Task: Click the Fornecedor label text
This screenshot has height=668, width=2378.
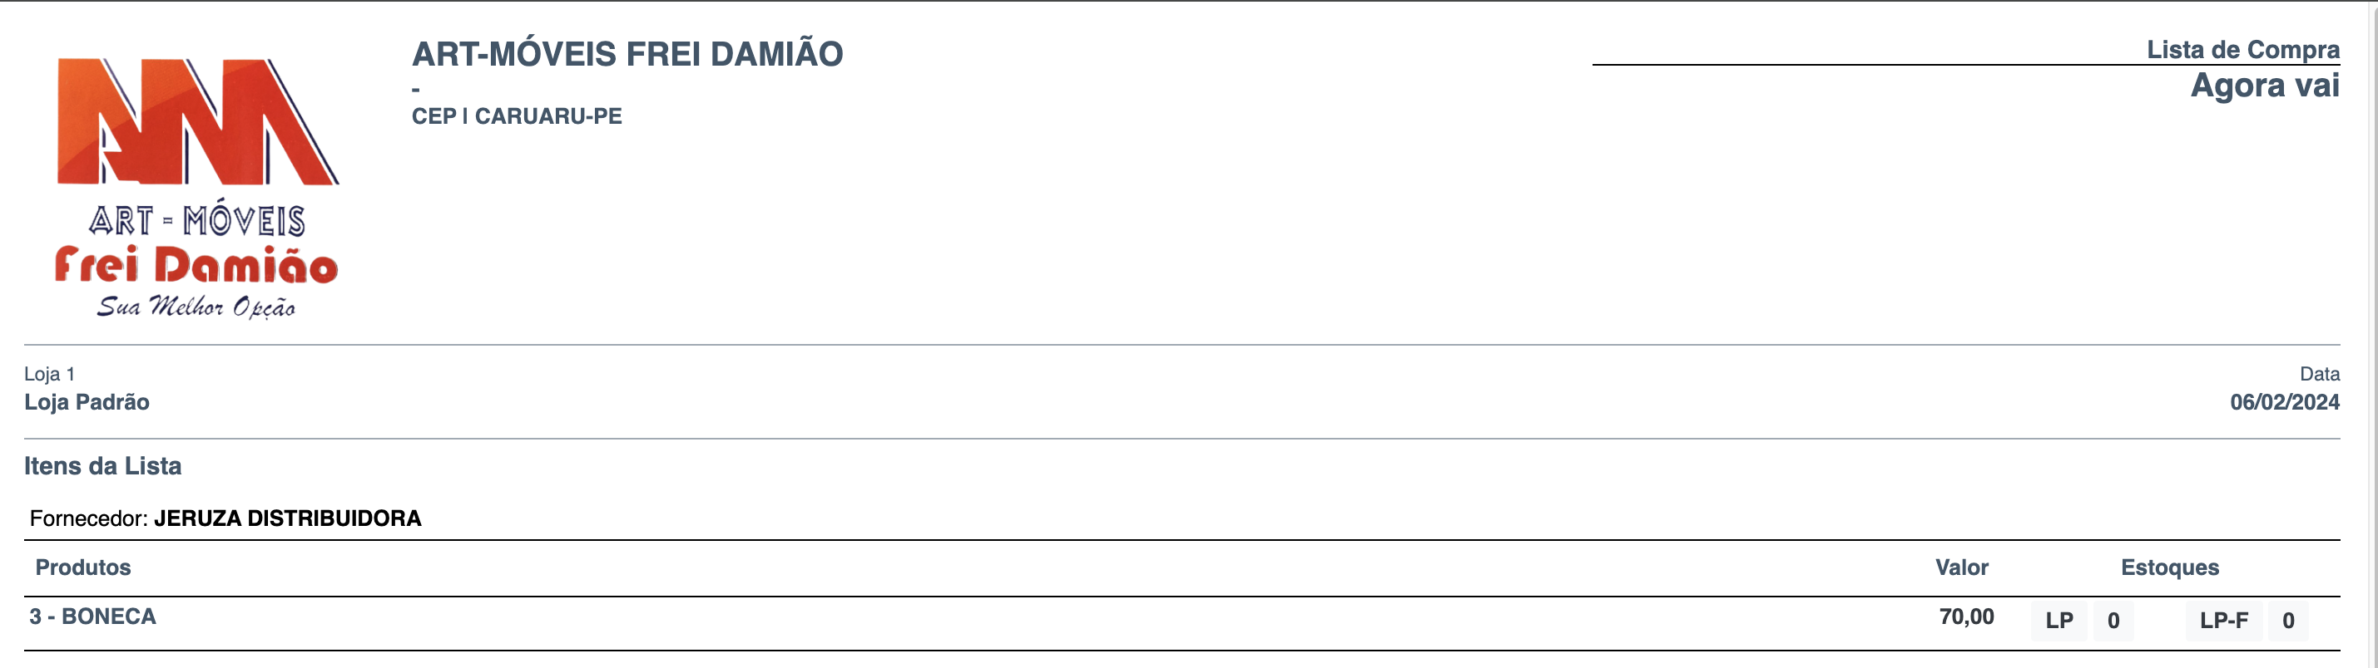Action: (x=89, y=518)
